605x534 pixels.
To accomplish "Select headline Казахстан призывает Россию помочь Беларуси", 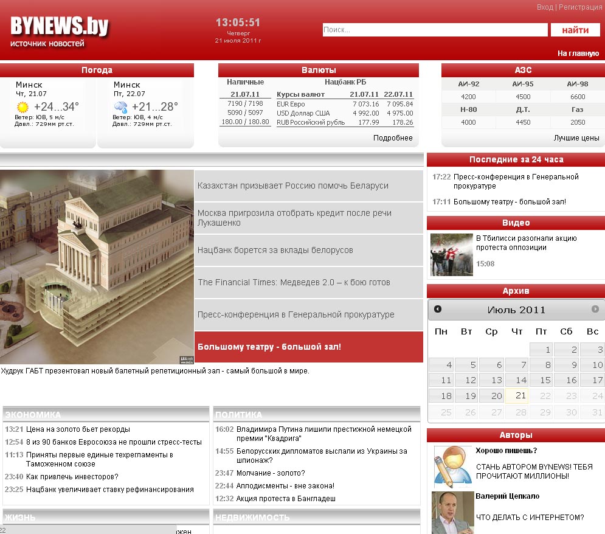I will click(x=309, y=186).
